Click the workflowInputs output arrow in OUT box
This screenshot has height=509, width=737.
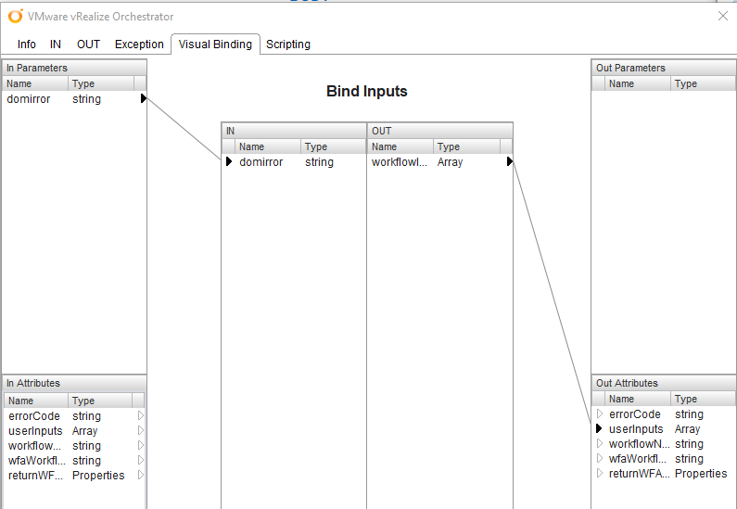tap(509, 161)
